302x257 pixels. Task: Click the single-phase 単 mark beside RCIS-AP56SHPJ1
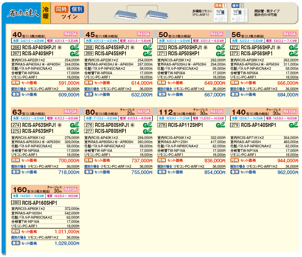coord(279,47)
